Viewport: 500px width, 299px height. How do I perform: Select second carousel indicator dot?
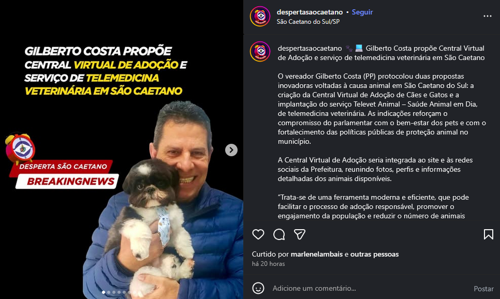tap(109, 292)
